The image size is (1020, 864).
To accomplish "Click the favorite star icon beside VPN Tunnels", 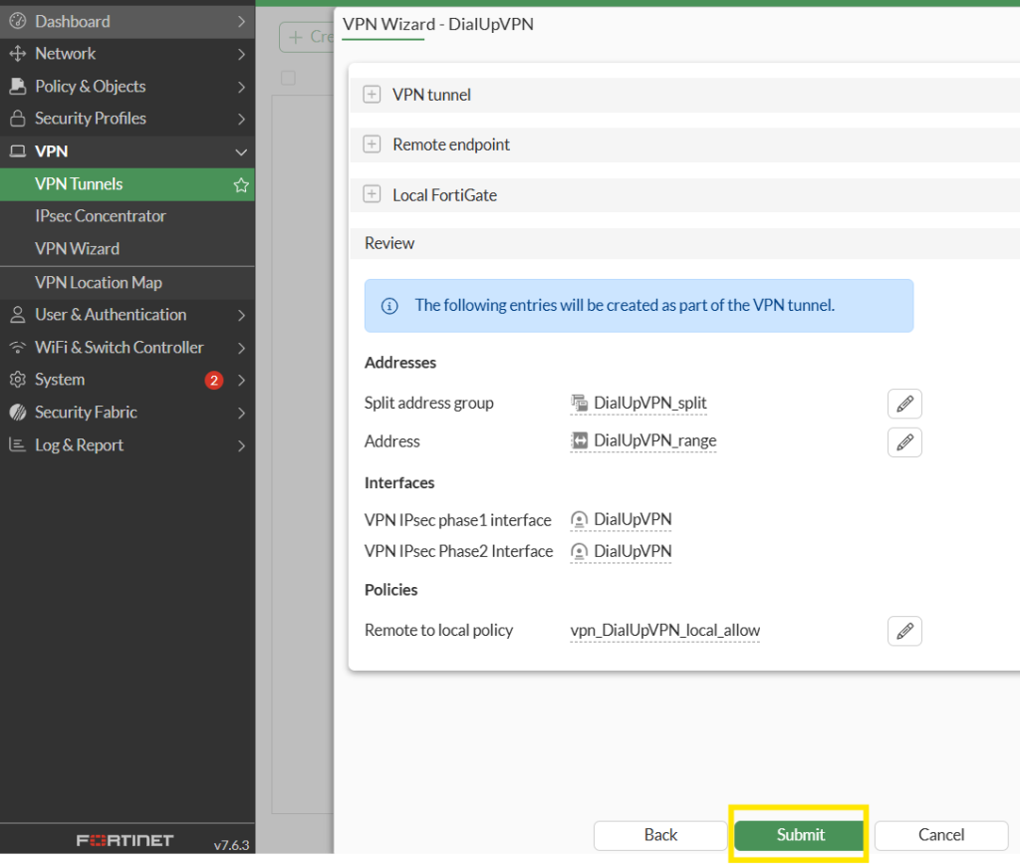I will 240,184.
